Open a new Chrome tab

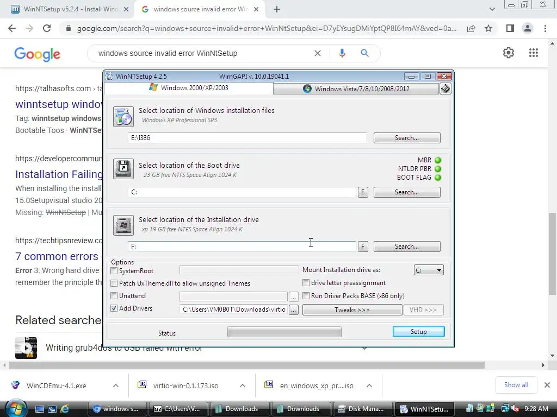tap(277, 9)
